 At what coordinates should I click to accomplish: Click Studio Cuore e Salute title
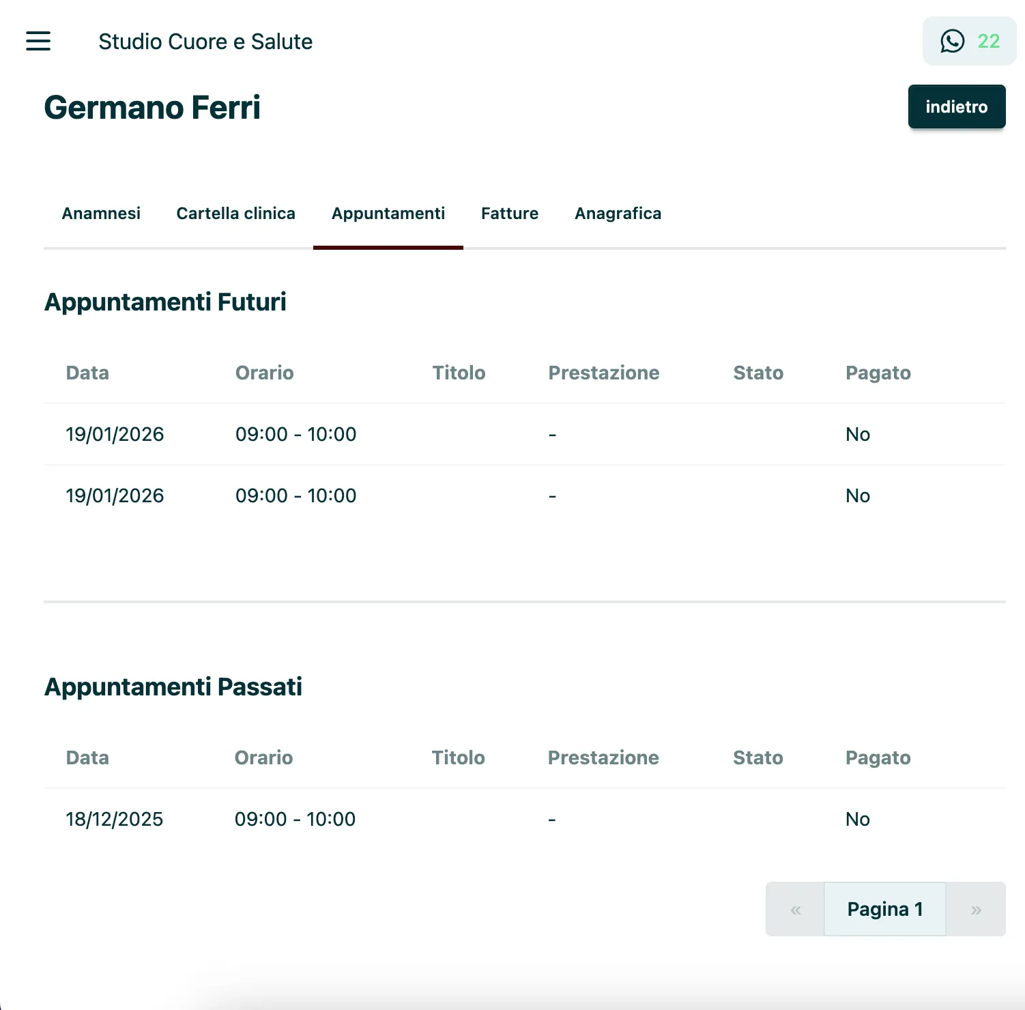pyautogui.click(x=205, y=42)
